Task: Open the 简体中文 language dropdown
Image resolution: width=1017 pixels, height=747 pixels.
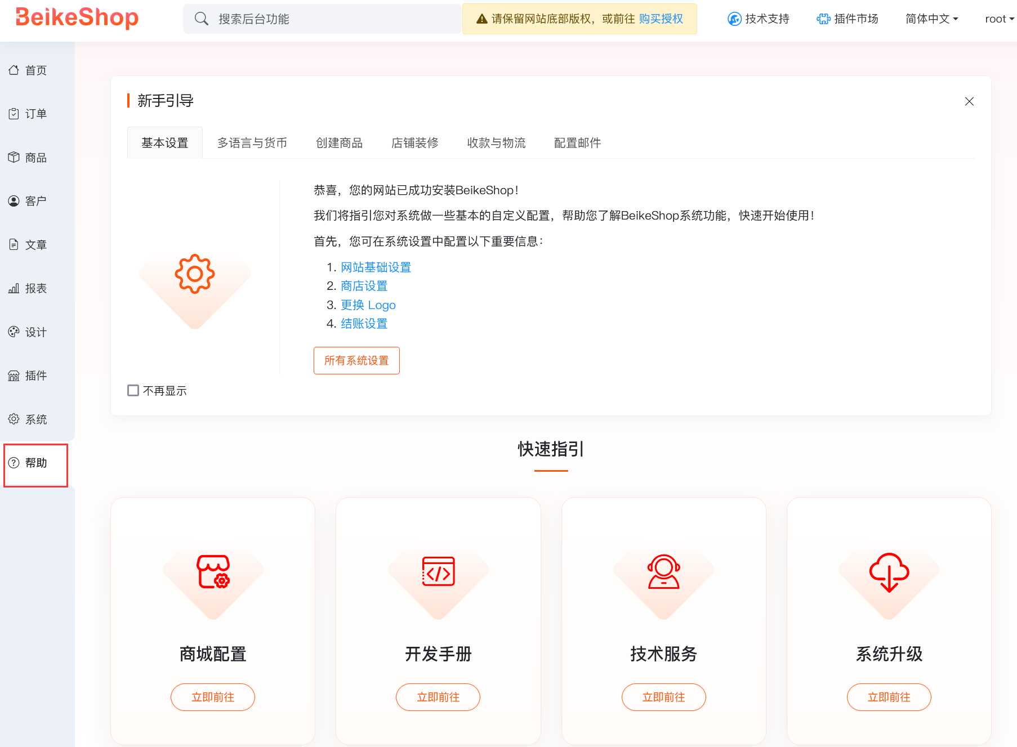Action: 931,19
